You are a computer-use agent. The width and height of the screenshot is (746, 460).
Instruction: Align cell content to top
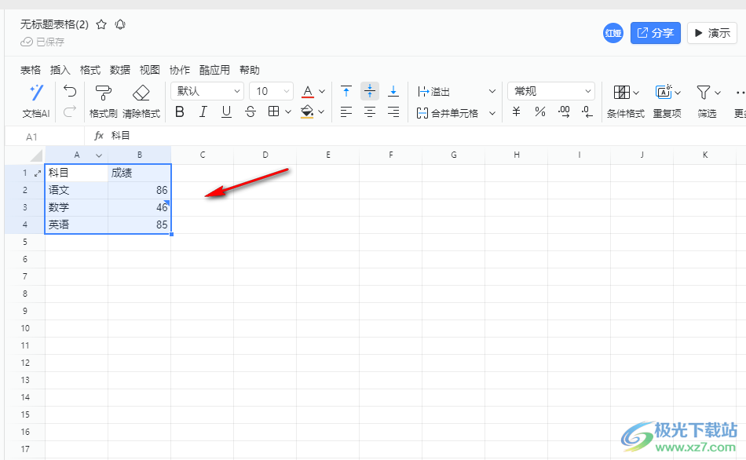(x=346, y=91)
